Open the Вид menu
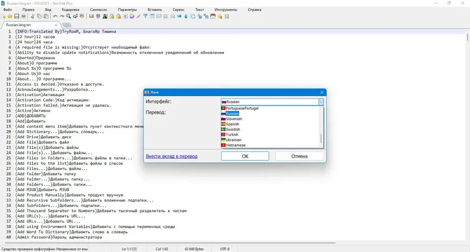 click(48, 9)
